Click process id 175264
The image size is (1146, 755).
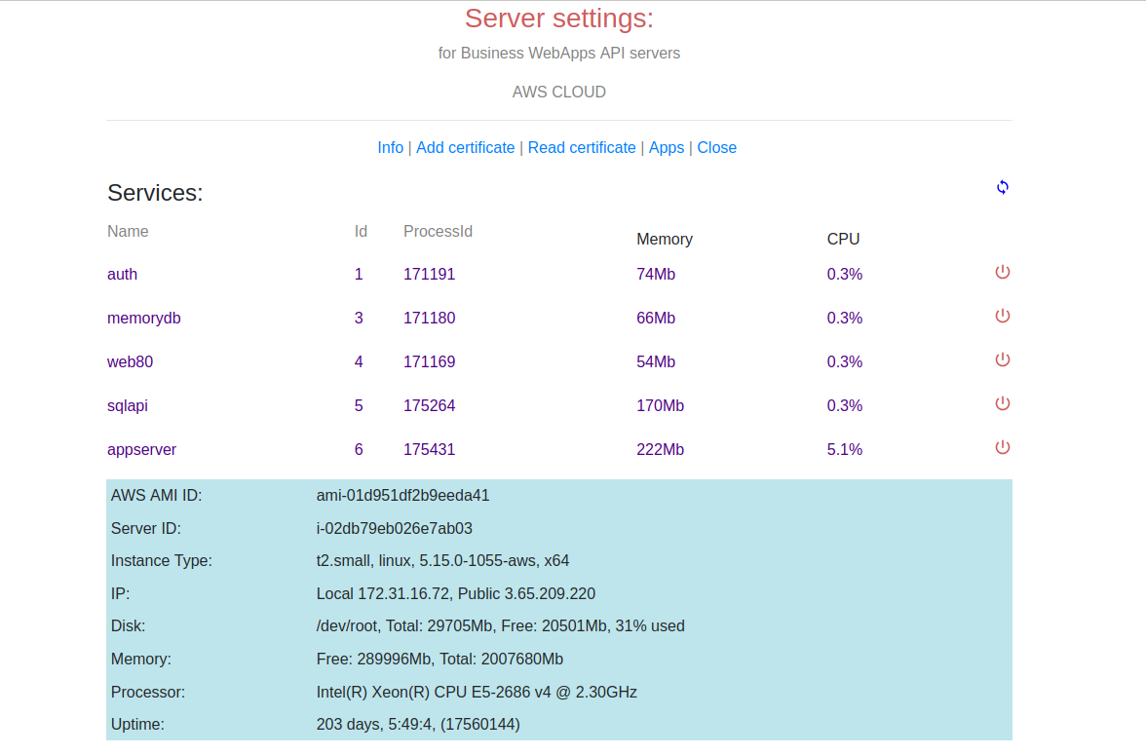pyautogui.click(x=429, y=405)
